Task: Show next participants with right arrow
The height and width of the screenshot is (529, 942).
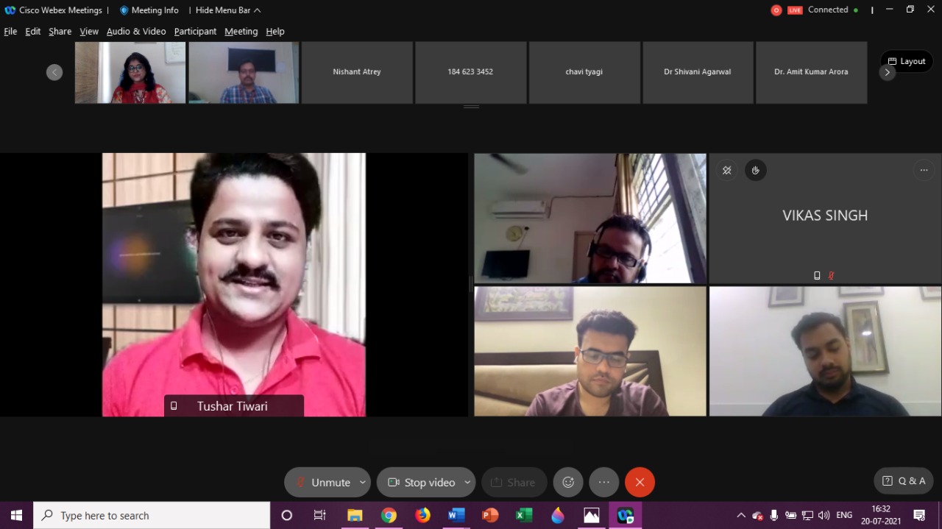Action: pyautogui.click(x=887, y=73)
